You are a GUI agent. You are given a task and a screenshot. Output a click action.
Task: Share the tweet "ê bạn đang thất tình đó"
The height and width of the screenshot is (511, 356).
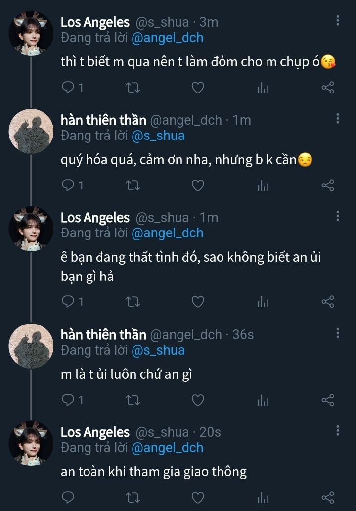[328, 301]
